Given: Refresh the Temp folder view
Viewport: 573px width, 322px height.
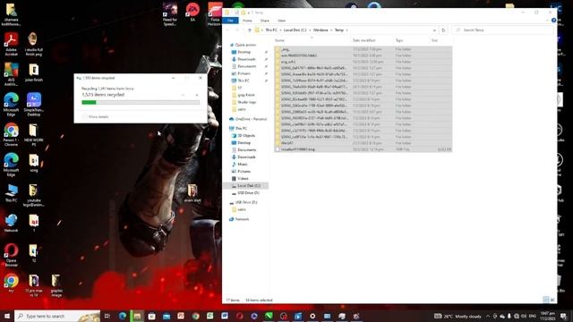Looking at the screenshot, I should 443,30.
